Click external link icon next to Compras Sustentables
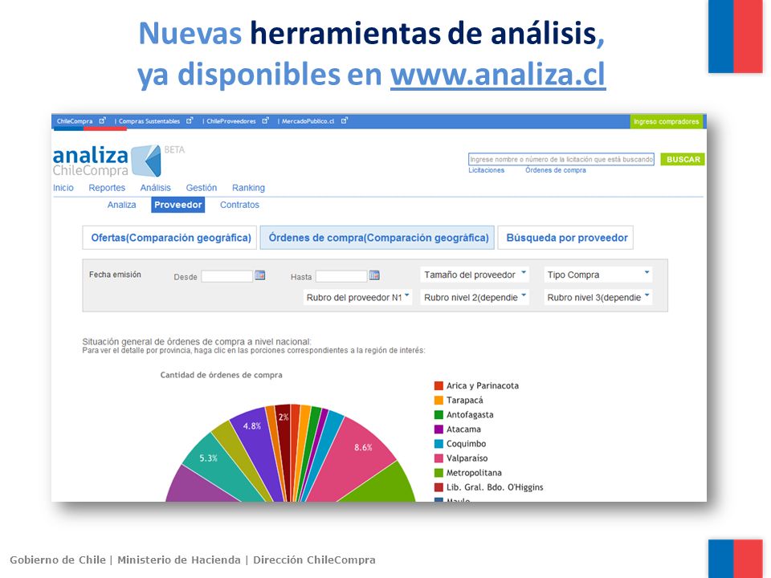Screen dimensions: 771x578 pos(190,120)
